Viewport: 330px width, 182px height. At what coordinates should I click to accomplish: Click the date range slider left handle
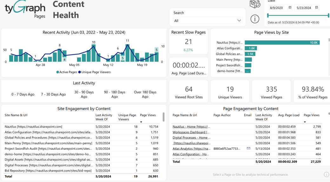(268, 15)
